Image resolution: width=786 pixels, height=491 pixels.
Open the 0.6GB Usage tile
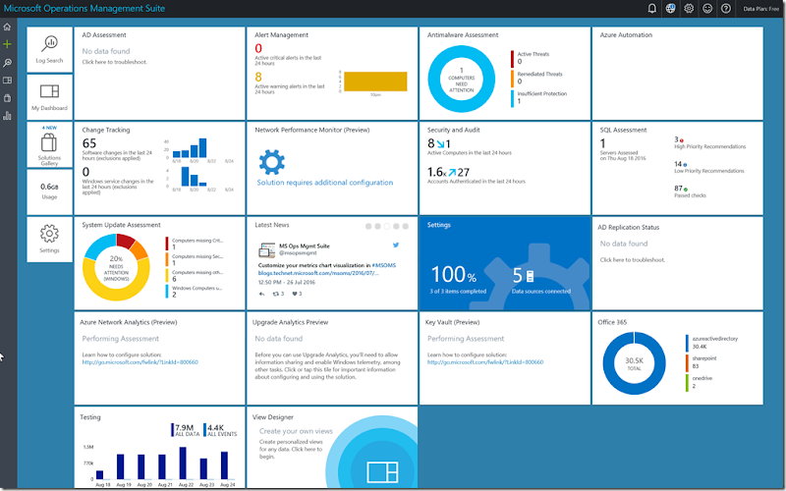(49, 191)
